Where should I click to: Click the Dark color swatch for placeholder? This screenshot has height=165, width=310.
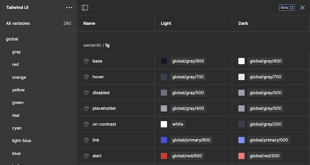[241, 108]
